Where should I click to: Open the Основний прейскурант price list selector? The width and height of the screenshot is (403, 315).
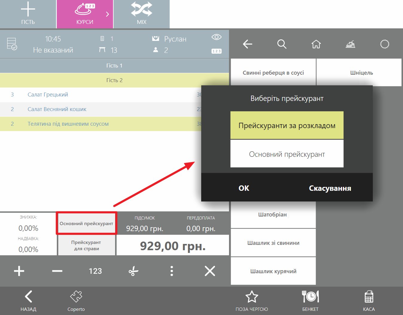[86, 223]
